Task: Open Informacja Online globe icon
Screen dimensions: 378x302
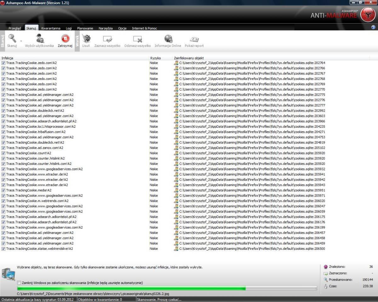Action: coord(168,39)
